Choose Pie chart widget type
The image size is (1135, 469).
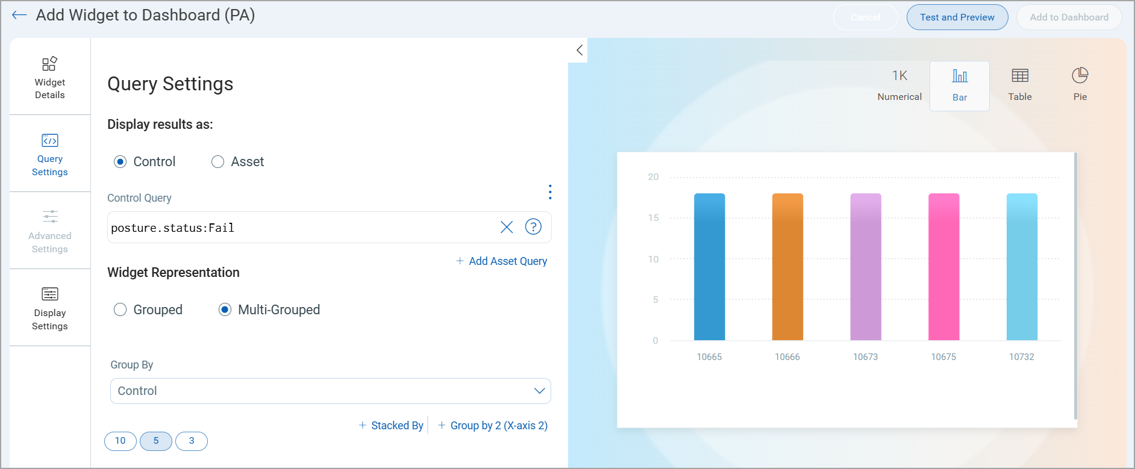click(1080, 85)
